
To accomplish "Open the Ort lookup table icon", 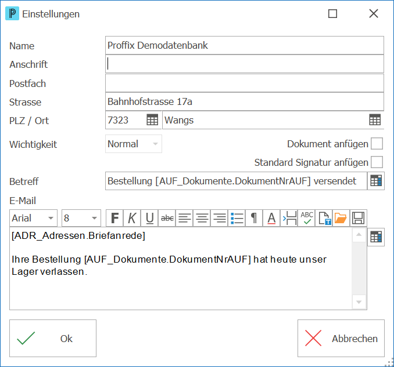I will [x=375, y=120].
